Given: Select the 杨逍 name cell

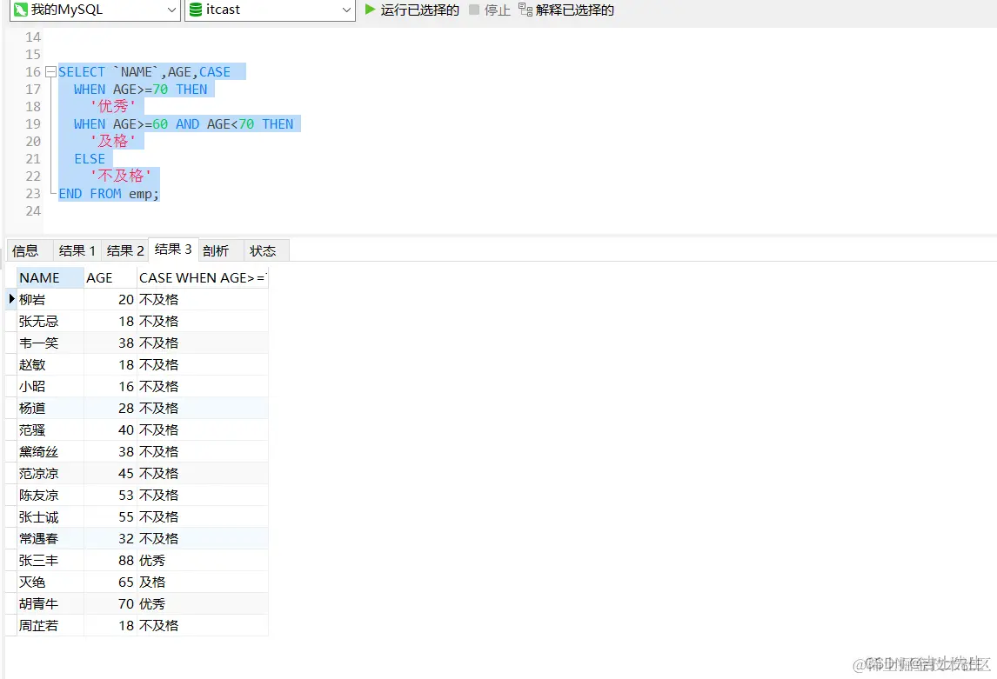Looking at the screenshot, I should click(x=50, y=408).
